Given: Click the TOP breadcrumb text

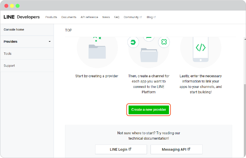Looking at the screenshot, I should [69, 30].
